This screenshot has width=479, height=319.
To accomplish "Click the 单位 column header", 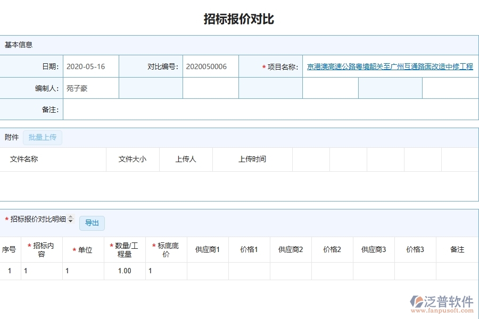I will (83, 249).
